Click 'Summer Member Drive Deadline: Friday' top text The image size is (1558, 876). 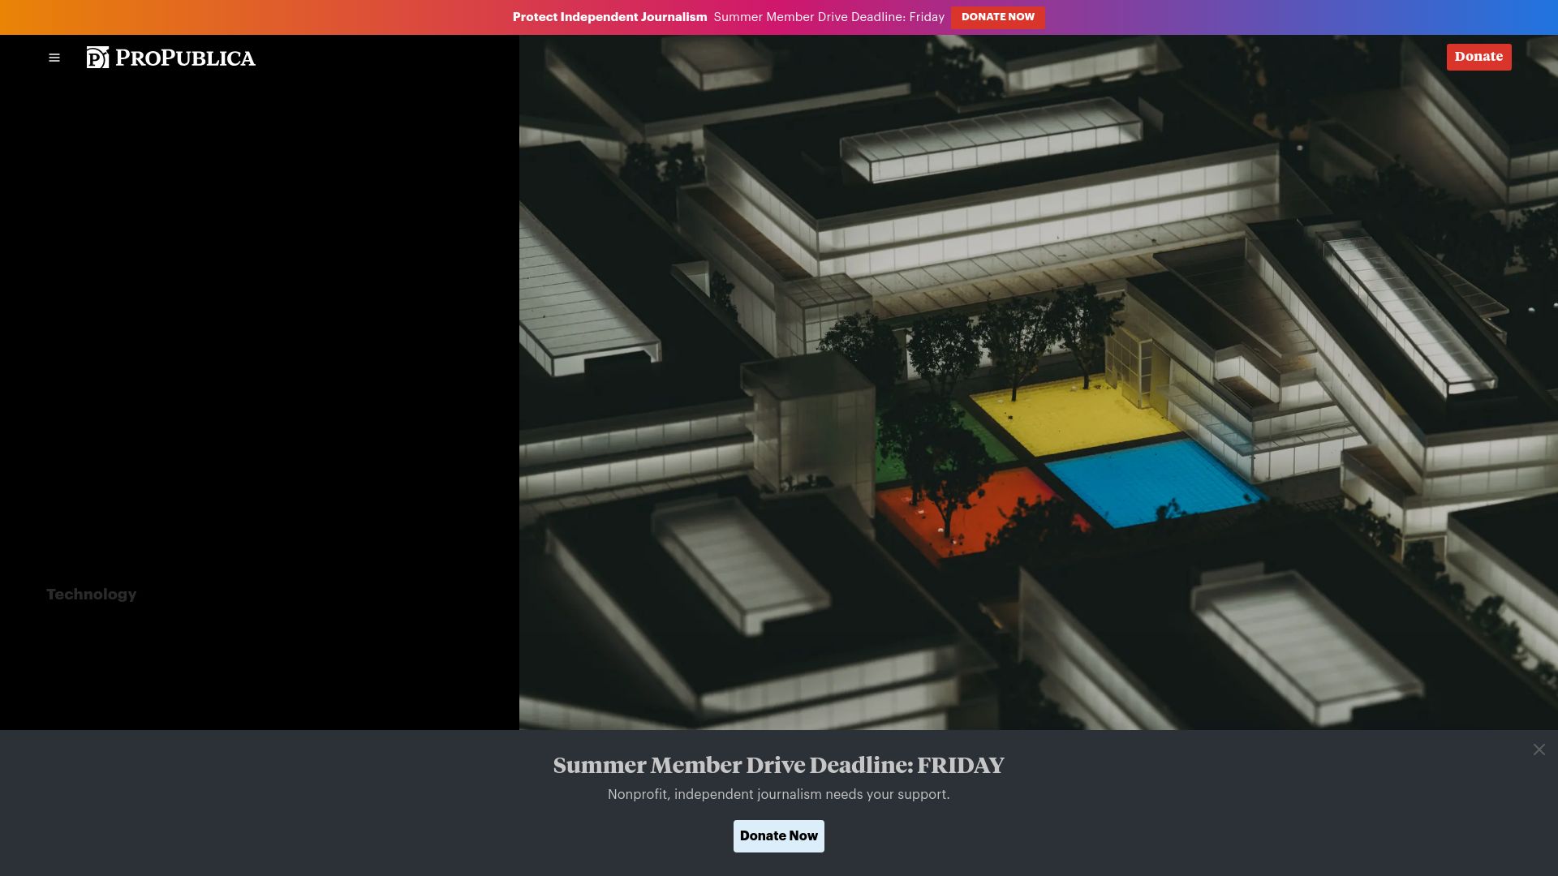pyautogui.click(x=828, y=17)
